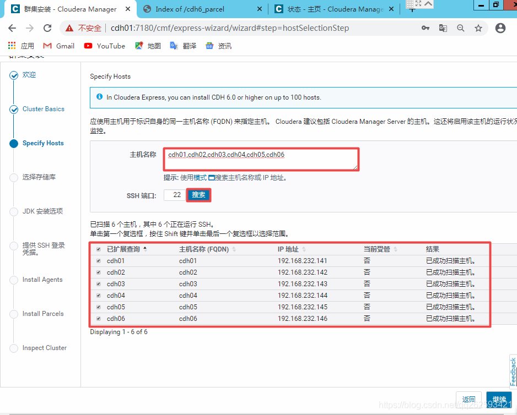Screen dimensions: 517x415
Task: Select Specify Hosts wizard step
Action: [43, 143]
